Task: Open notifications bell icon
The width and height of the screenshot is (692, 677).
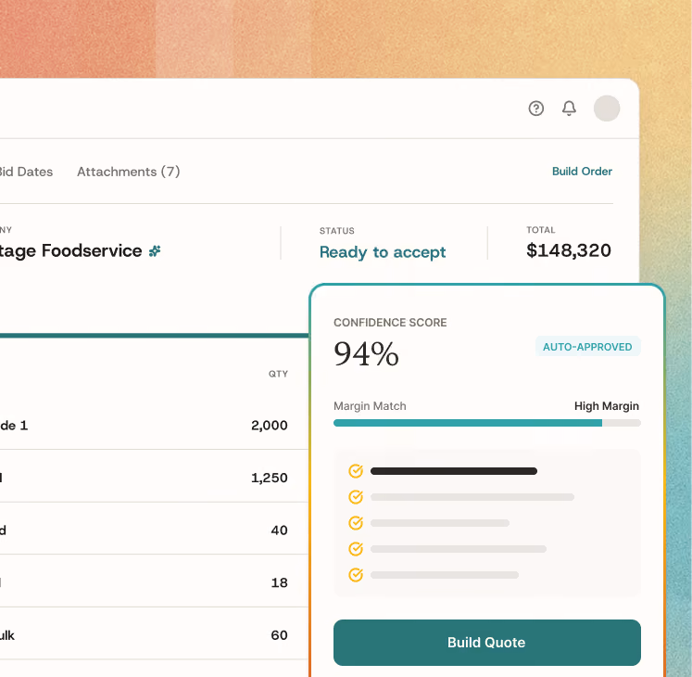Action: tap(569, 109)
